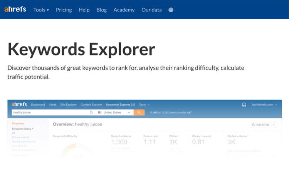
Task: Navigate to Academy
Action: click(x=124, y=10)
